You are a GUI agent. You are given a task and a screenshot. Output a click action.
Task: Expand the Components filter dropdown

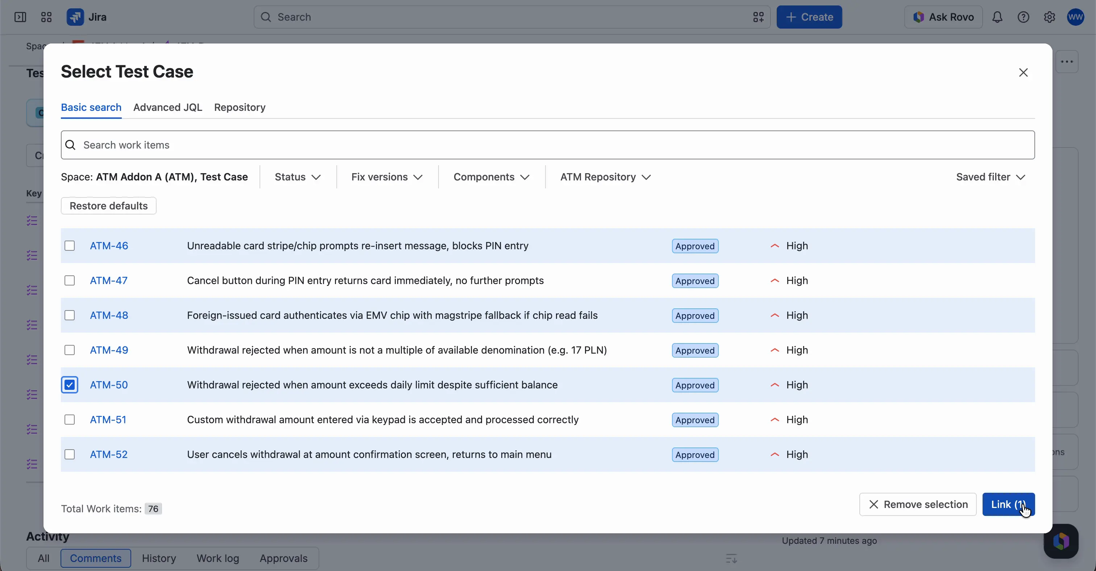click(x=491, y=177)
